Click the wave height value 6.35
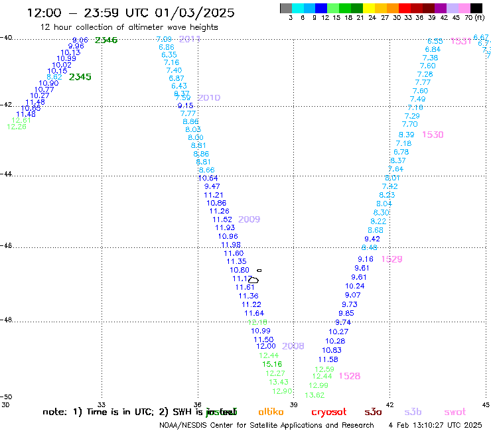Screen dimensions: 491x431 (x=169, y=55)
